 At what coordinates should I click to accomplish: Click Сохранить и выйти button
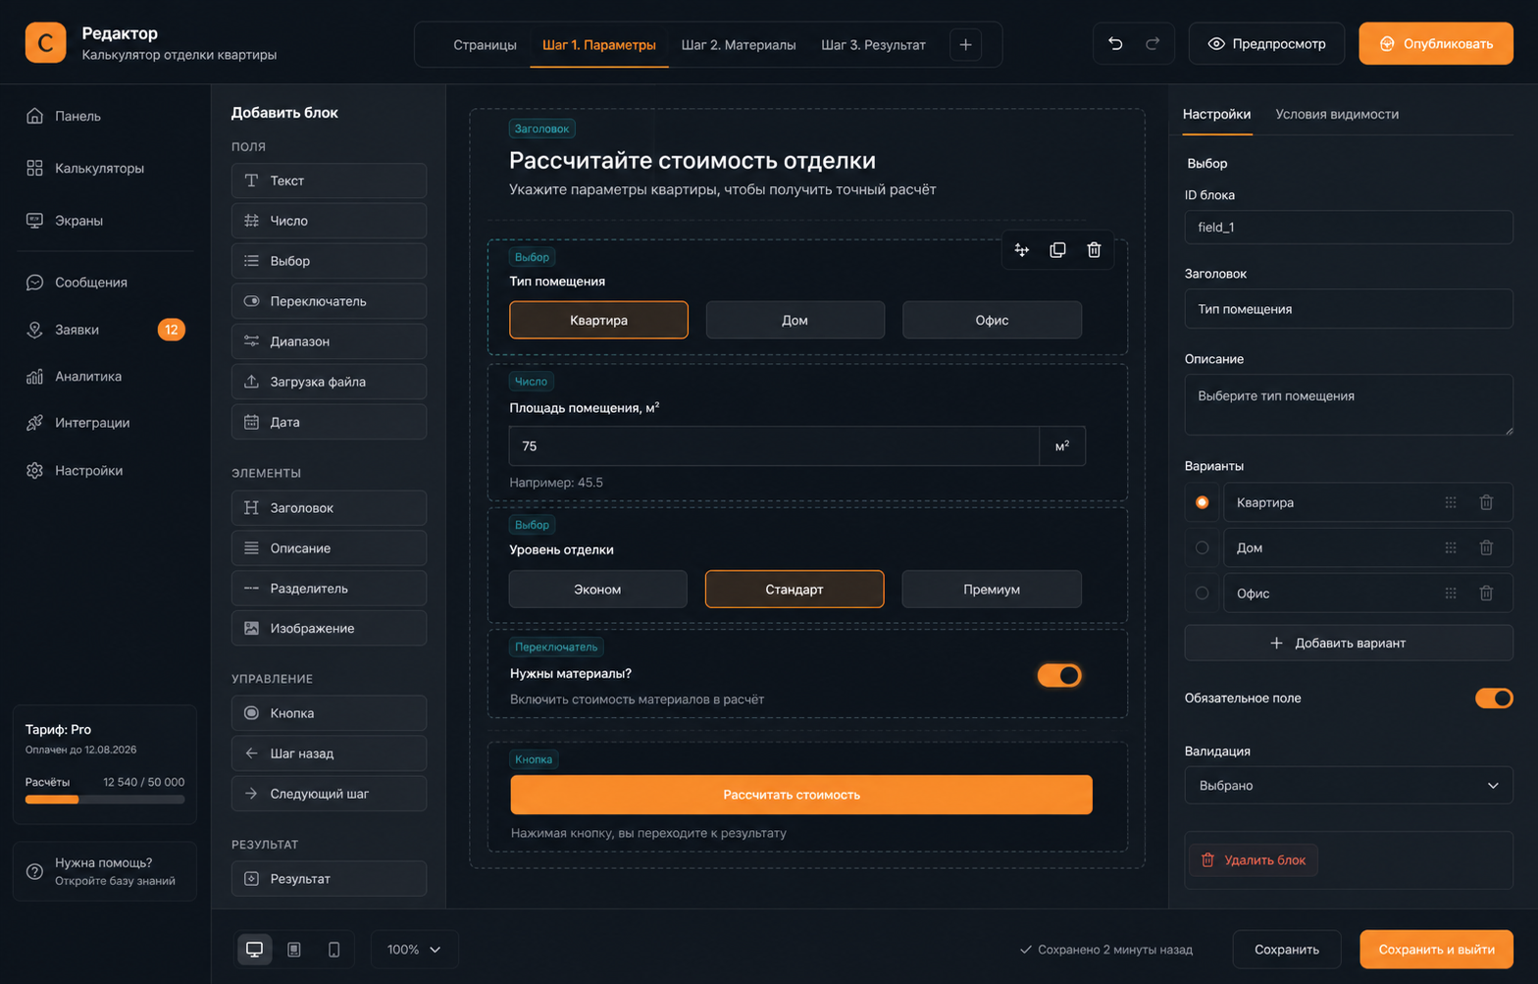click(1436, 949)
